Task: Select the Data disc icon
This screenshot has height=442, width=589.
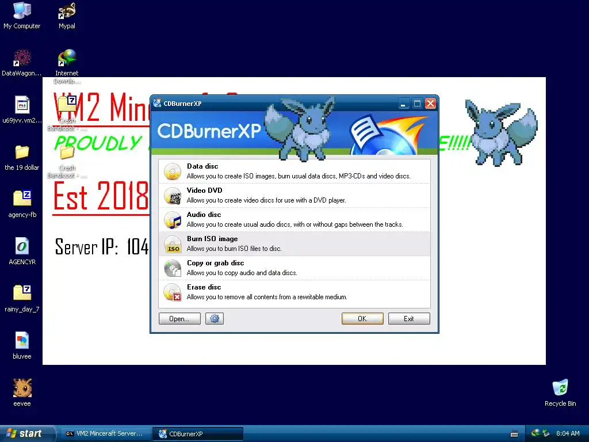Action: pyautogui.click(x=173, y=172)
